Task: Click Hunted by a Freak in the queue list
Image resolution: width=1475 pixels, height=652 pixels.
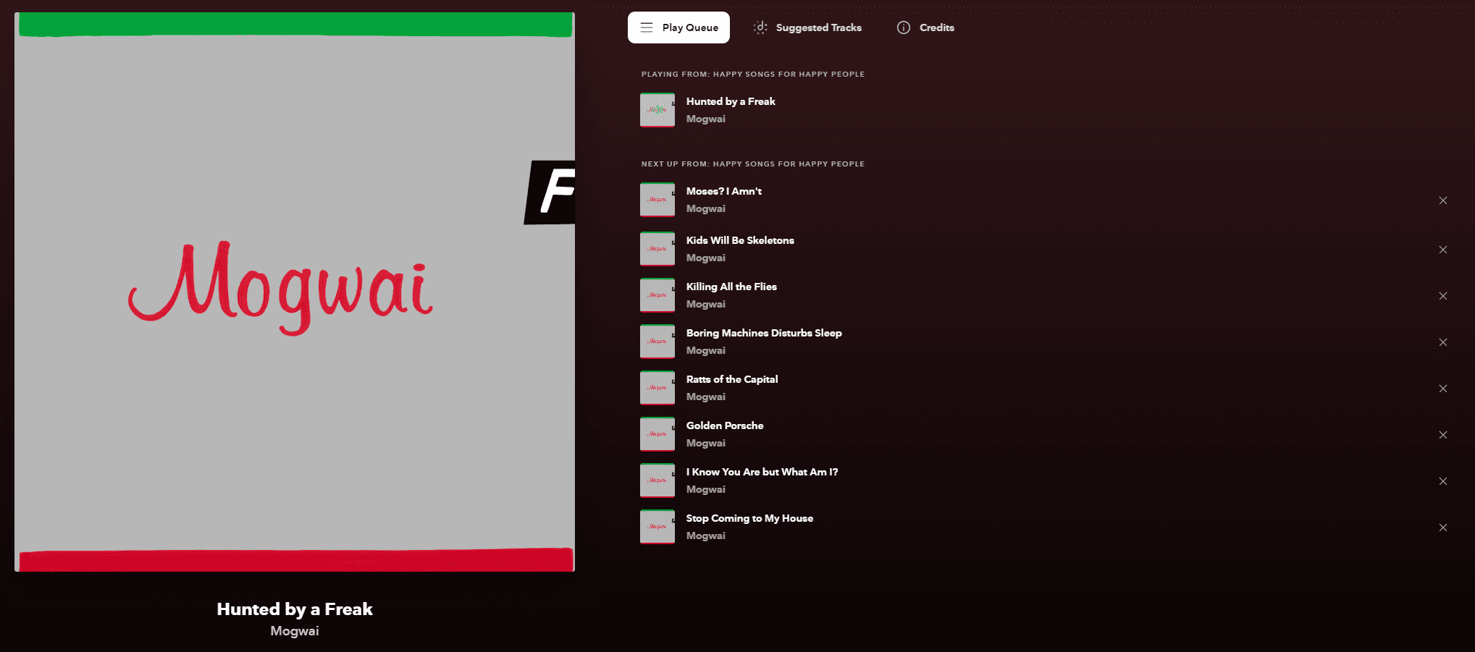Action: coord(731,101)
